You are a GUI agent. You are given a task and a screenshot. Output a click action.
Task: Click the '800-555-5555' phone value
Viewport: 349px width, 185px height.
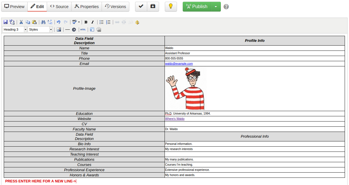174,58
